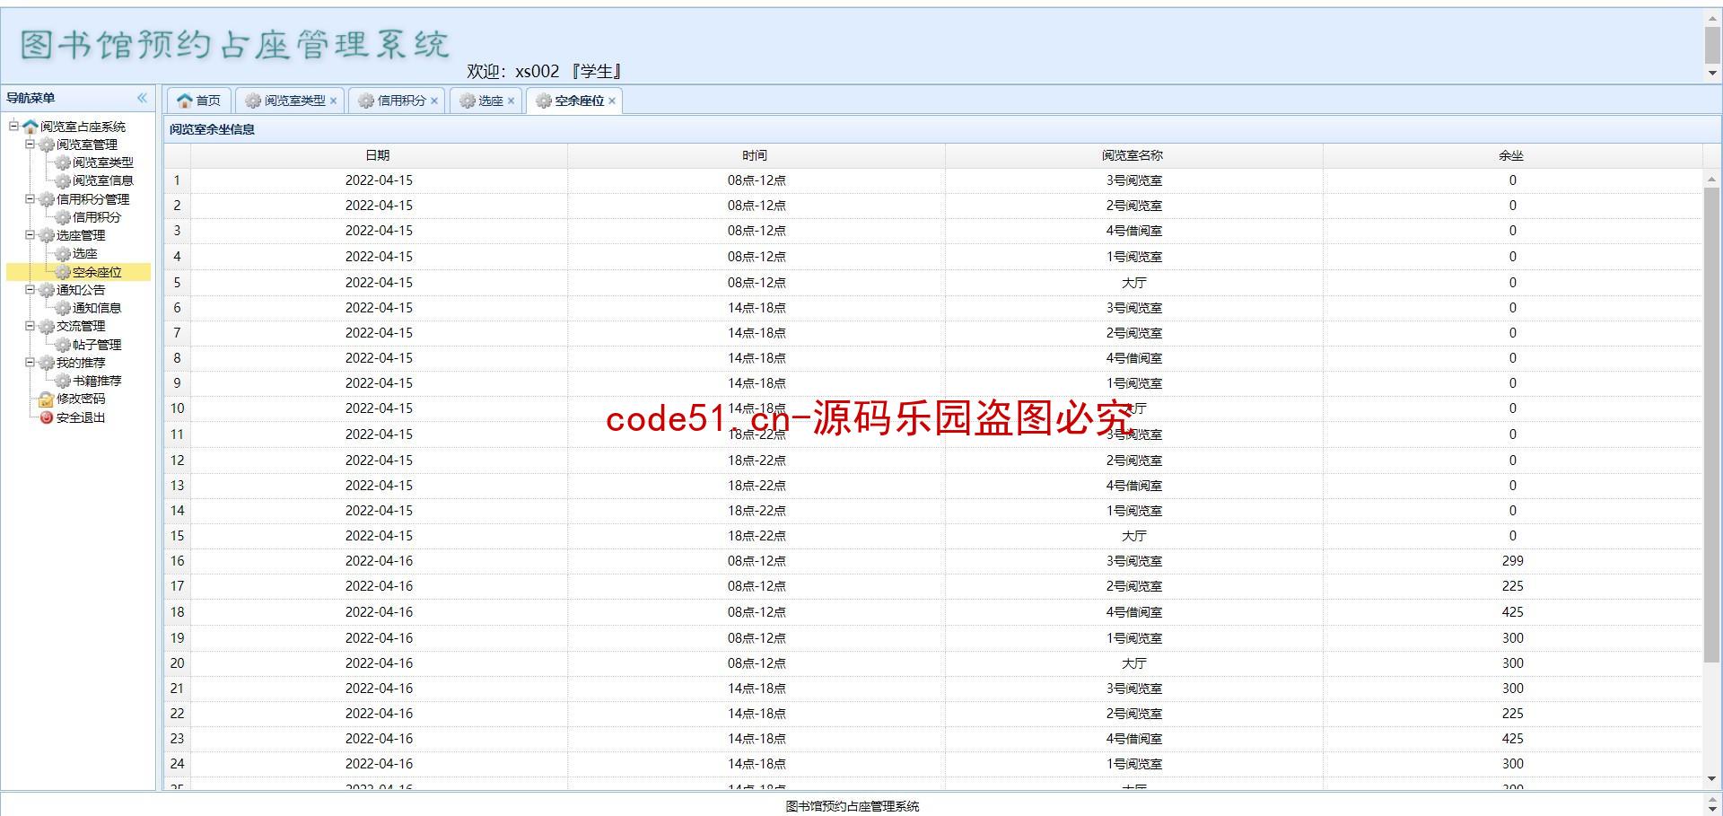The image size is (1723, 816).
Task: Click the 图书馆预约占座管理系统 footer text
Action: (853, 806)
